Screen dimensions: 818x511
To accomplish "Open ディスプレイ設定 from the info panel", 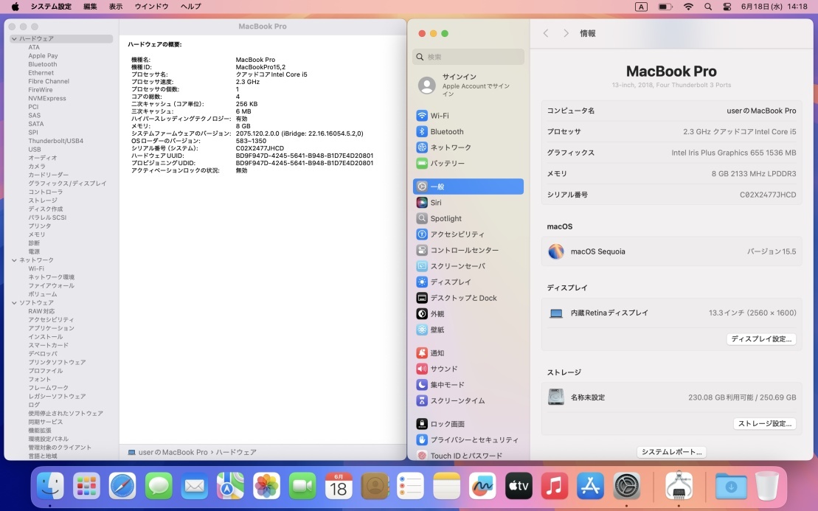I will (760, 338).
